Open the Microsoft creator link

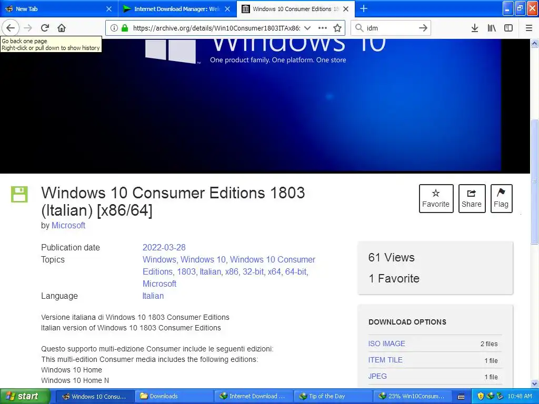pyautogui.click(x=68, y=225)
